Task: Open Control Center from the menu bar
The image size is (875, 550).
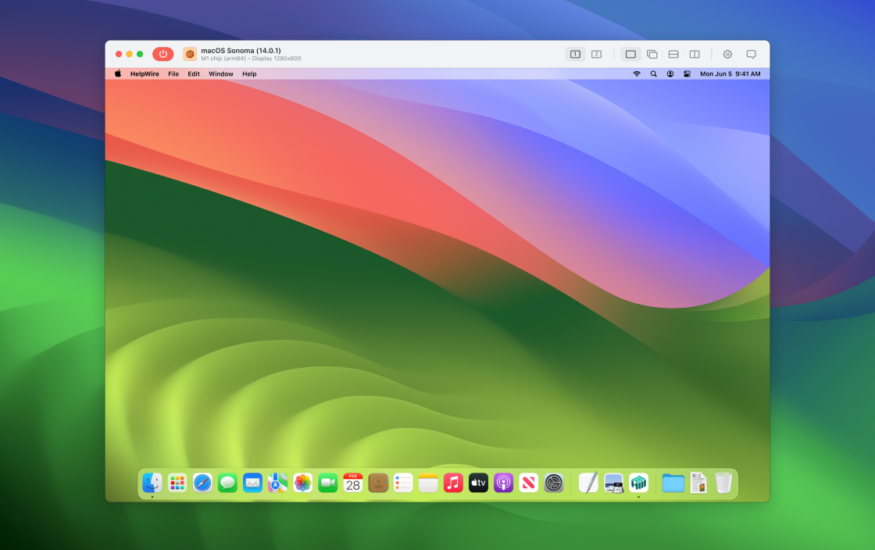Action: pos(687,73)
